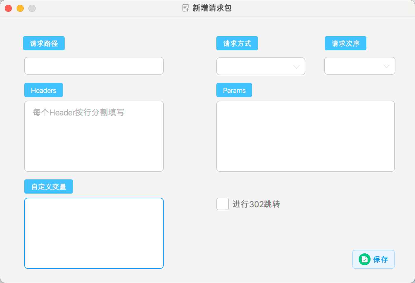Viewport: 415px width, 283px height.
Task: Click the green checkmark icon on 保存 button
Action: (x=365, y=259)
